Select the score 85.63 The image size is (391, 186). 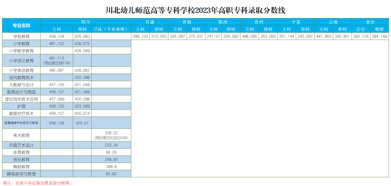click(x=111, y=174)
